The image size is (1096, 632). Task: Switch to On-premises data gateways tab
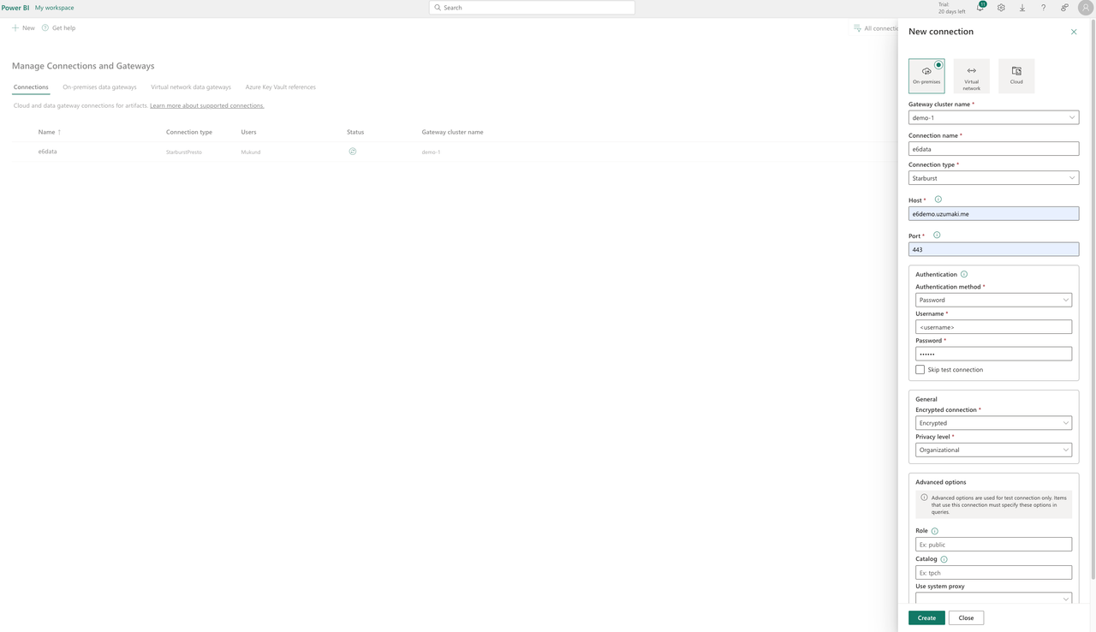[99, 87]
